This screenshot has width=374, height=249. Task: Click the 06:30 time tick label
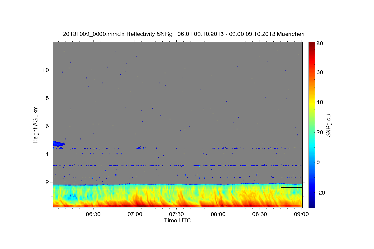tap(93, 214)
